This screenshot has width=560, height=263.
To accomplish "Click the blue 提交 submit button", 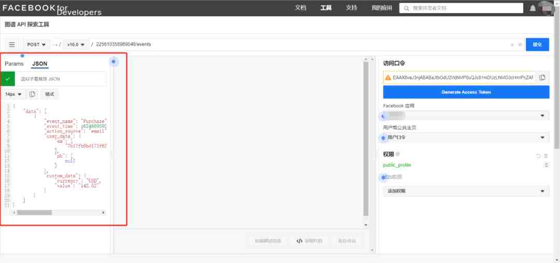I will 538,45.
